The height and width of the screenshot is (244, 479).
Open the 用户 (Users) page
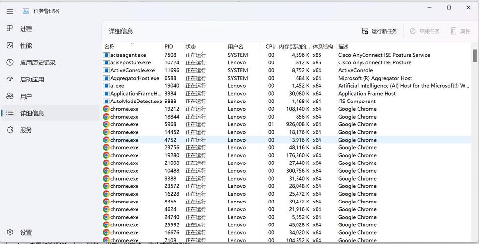click(50, 96)
